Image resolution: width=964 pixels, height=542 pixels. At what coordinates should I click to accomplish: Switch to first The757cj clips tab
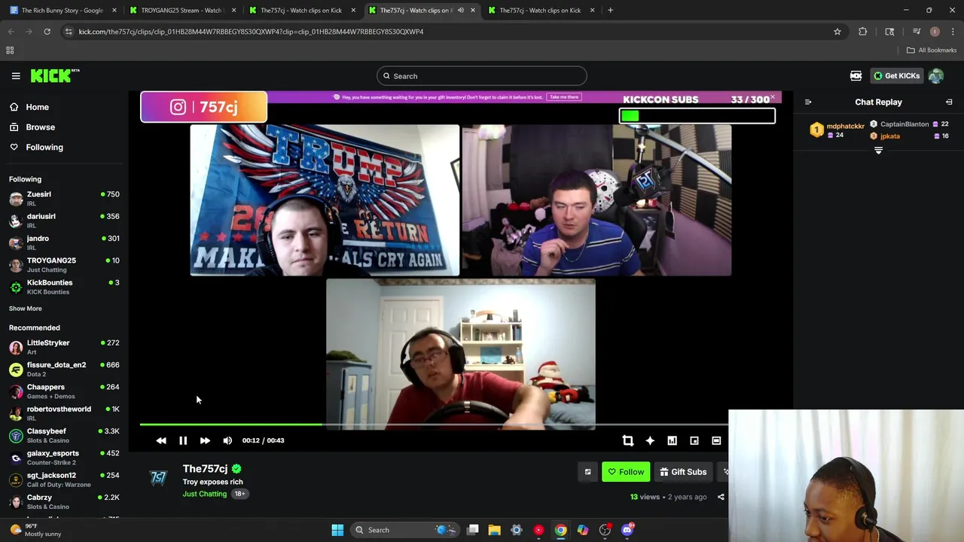coord(302,11)
